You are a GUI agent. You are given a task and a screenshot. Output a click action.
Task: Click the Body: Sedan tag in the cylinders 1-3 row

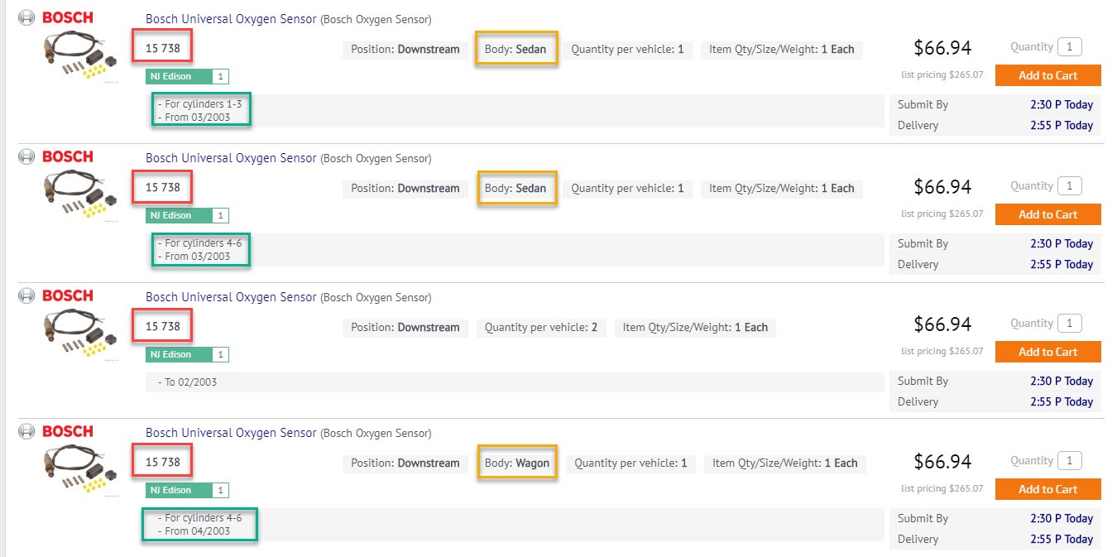point(515,49)
